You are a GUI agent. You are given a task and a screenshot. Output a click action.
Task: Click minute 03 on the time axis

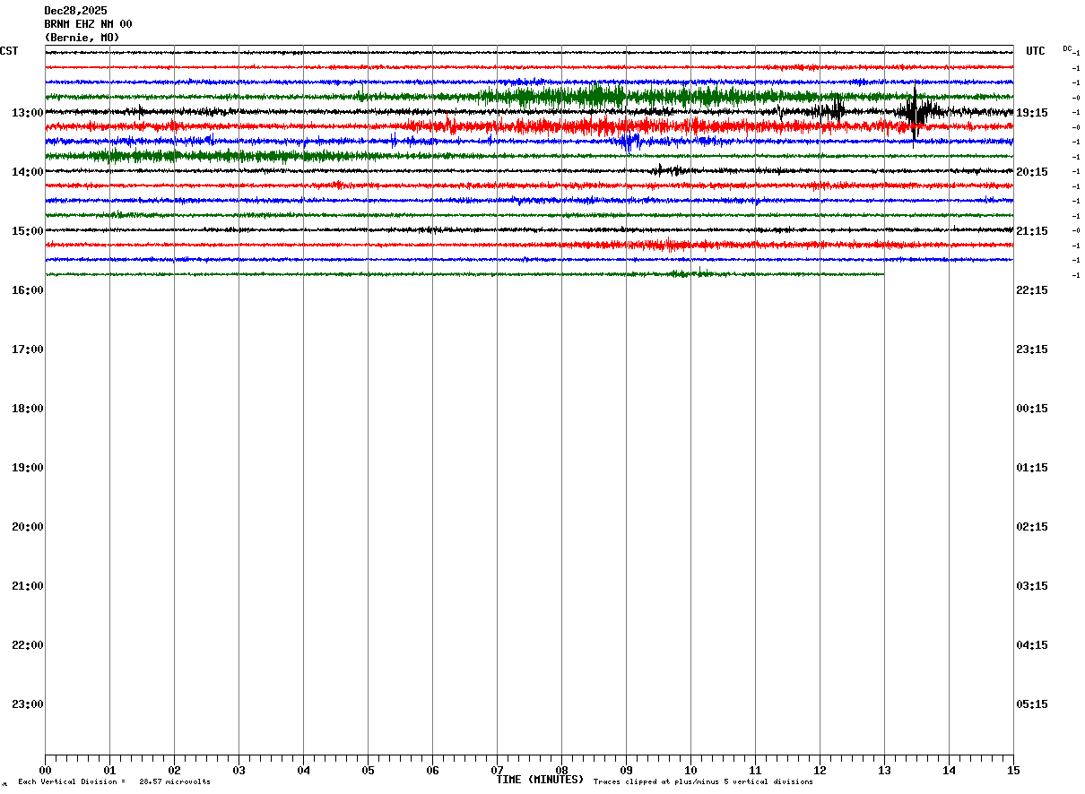tap(239, 771)
